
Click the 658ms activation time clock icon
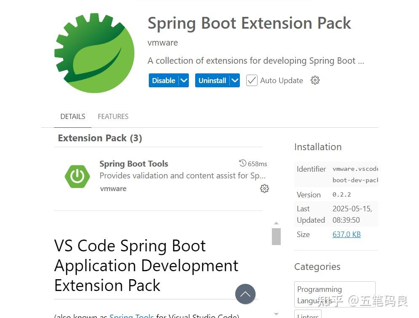point(242,163)
